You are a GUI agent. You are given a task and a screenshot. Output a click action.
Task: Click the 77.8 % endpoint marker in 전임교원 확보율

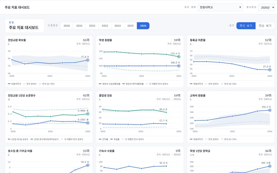(88, 60)
